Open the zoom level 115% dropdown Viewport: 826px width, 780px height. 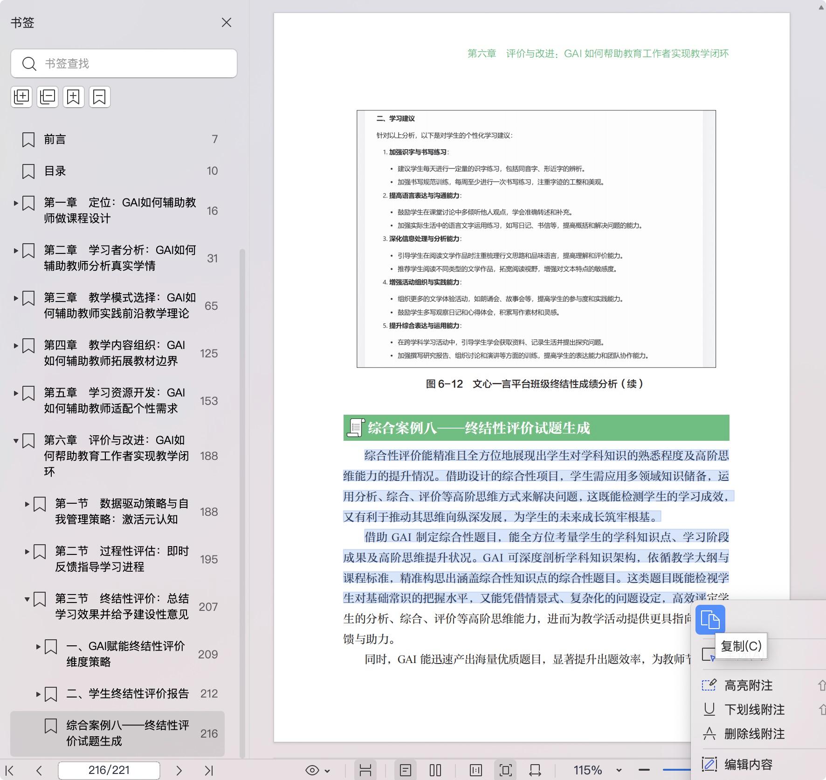[x=618, y=770]
